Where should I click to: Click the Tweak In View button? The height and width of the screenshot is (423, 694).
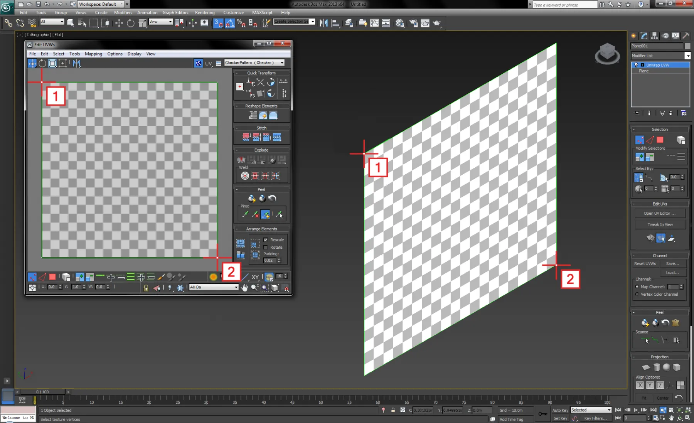660,224
